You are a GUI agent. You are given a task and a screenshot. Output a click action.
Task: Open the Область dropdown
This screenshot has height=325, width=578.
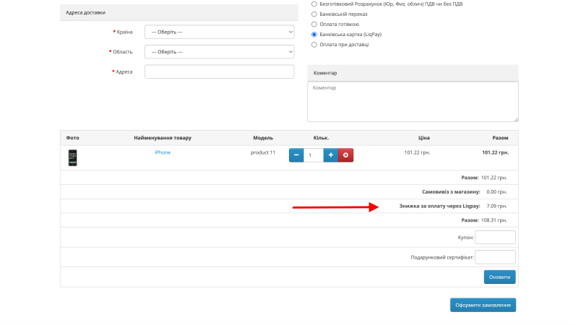(x=220, y=52)
